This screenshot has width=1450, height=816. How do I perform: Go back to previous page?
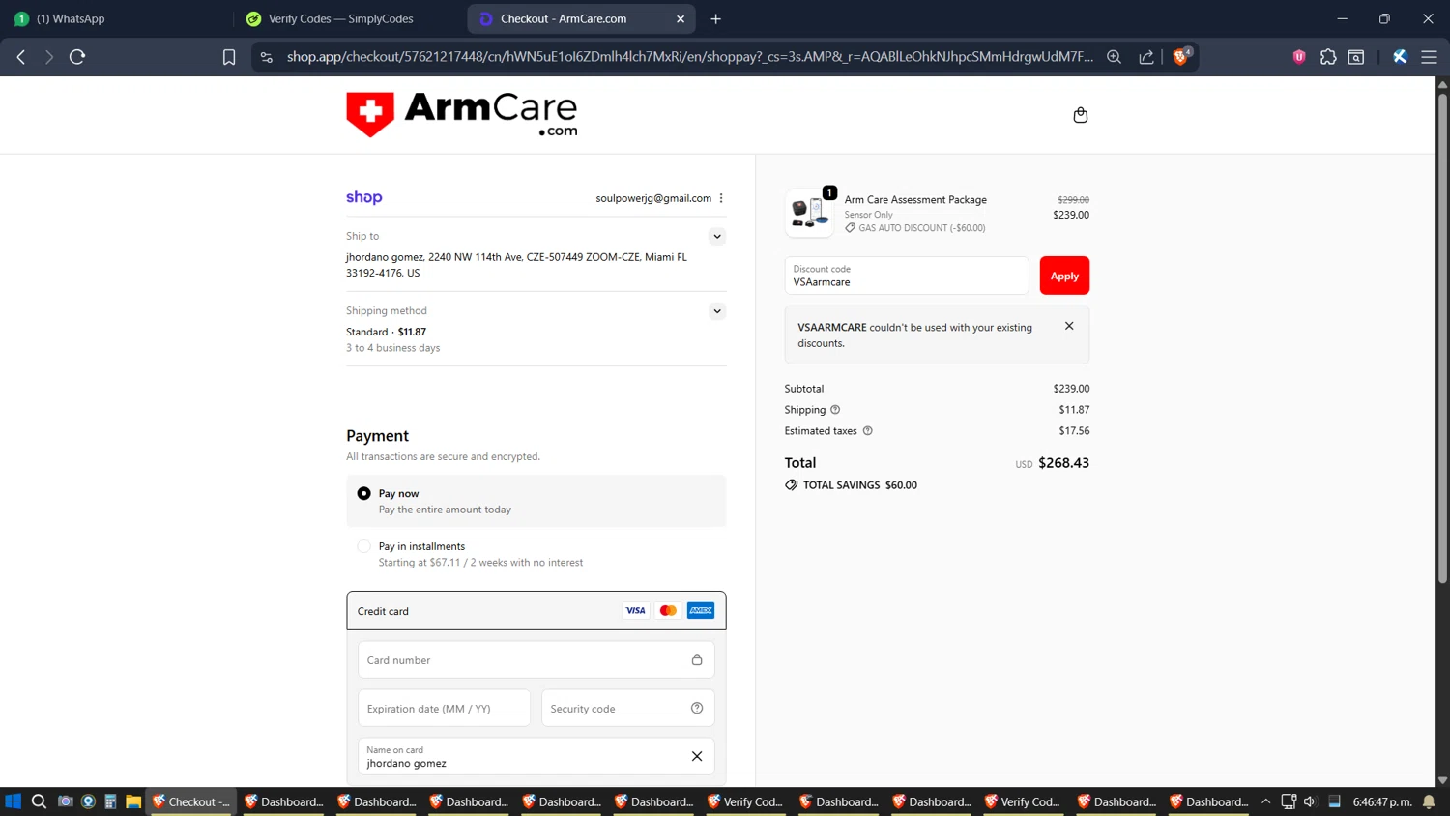pyautogui.click(x=21, y=57)
